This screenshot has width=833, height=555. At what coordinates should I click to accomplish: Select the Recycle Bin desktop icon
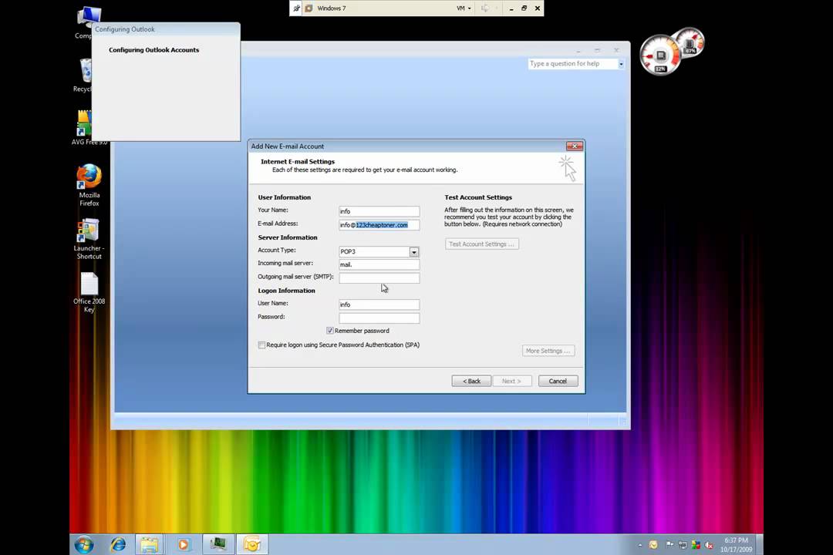pos(83,76)
